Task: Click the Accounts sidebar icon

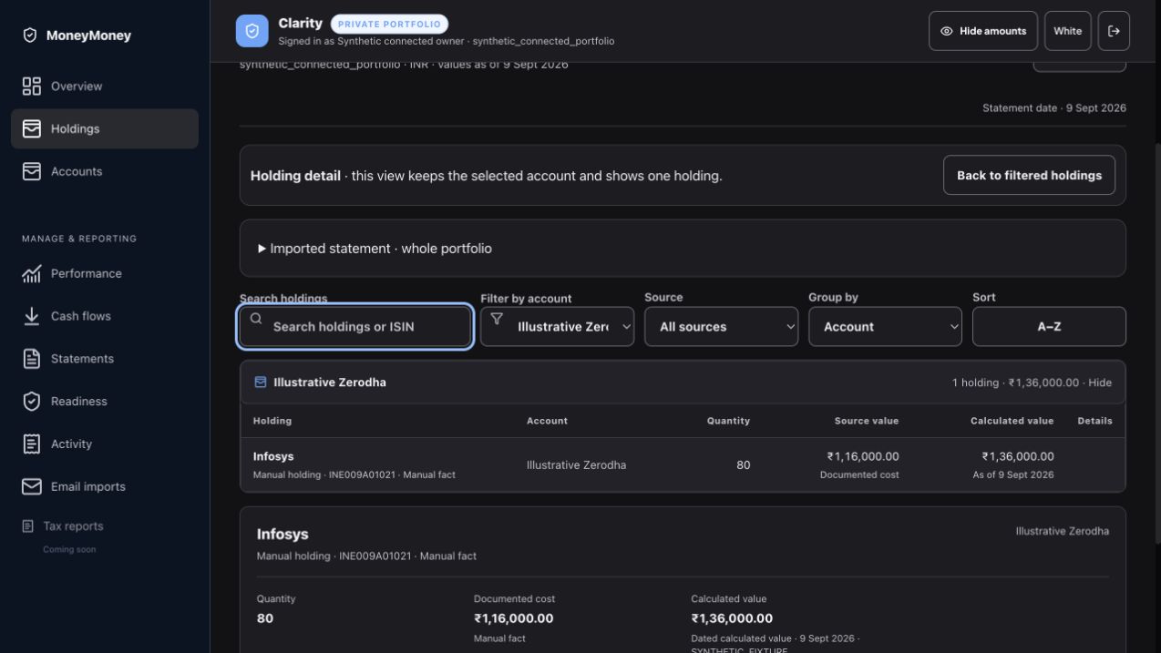Action: (x=32, y=171)
